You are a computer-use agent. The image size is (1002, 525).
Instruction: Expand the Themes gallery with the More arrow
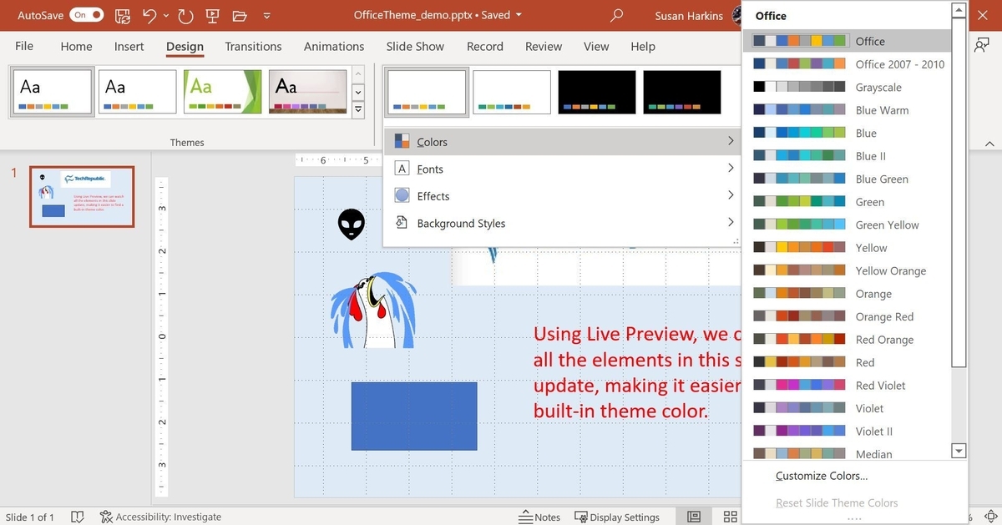[x=357, y=109]
